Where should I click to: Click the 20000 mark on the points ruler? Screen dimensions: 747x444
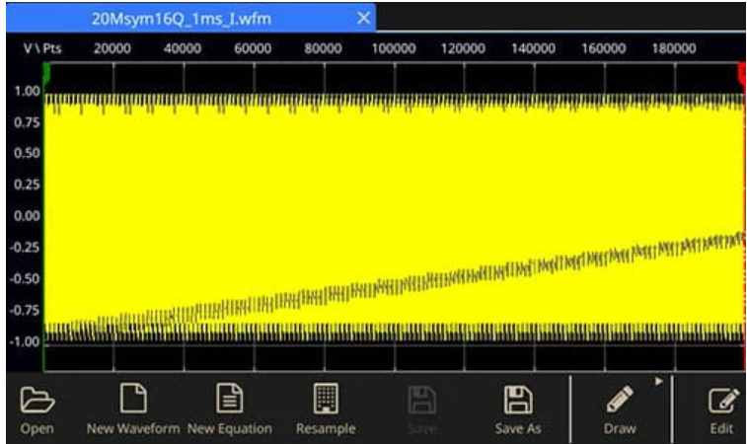(x=112, y=48)
